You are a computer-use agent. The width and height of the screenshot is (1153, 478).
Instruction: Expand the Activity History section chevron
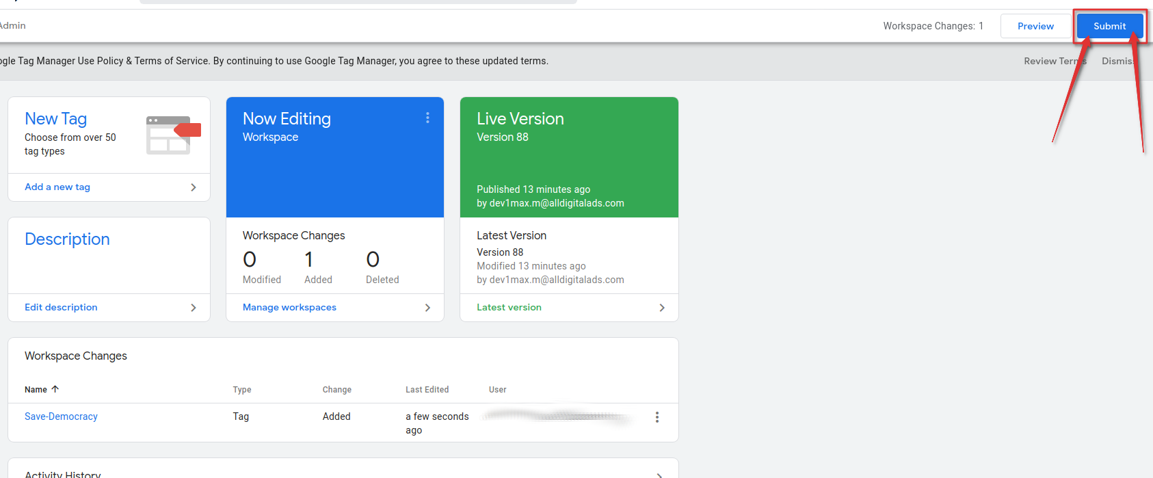[659, 475]
